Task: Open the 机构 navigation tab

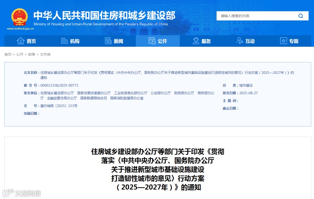Action: 70,41
